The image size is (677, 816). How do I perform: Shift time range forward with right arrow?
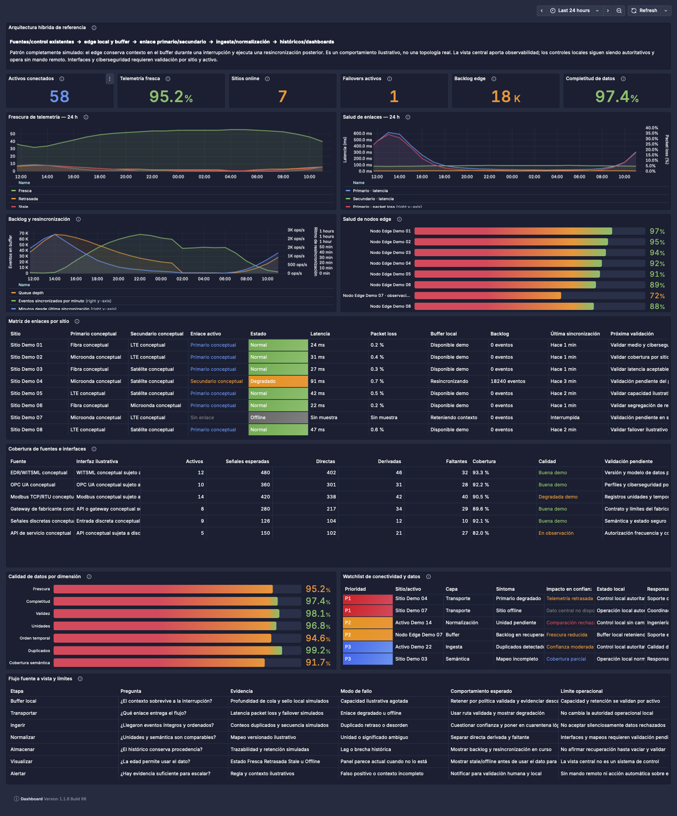click(608, 11)
